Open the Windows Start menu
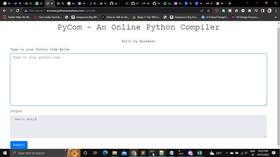This screenshot has height=157, width=280. coord(5,153)
